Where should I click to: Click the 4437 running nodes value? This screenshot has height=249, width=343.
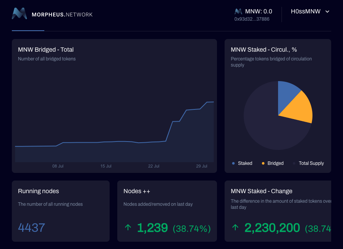(x=31, y=228)
